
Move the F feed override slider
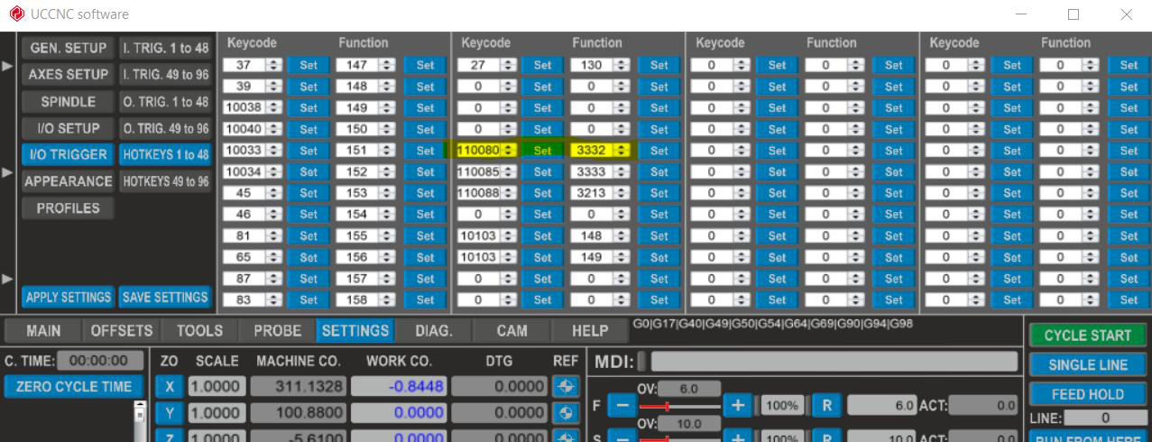(x=667, y=407)
